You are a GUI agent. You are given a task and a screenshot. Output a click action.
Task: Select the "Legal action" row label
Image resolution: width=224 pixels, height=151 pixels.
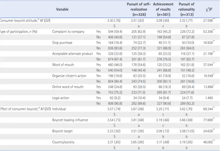pyautogui.click(x=61, y=98)
